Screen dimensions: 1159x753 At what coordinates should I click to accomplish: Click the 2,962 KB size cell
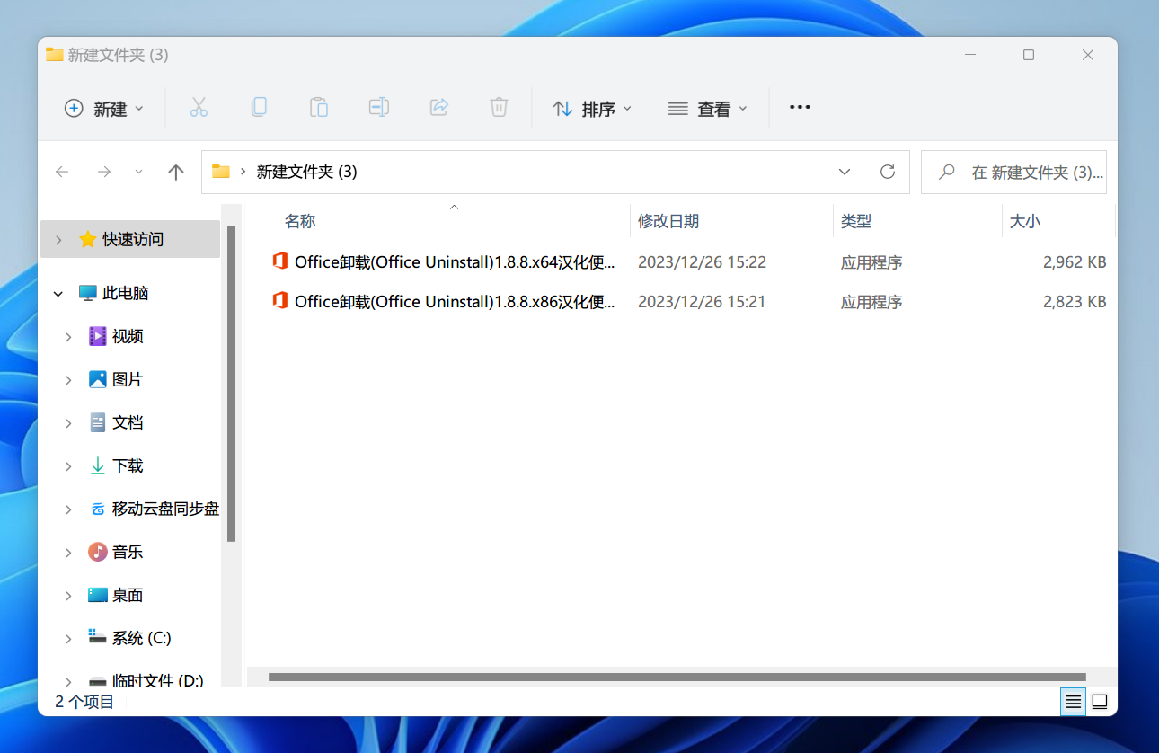1075,262
